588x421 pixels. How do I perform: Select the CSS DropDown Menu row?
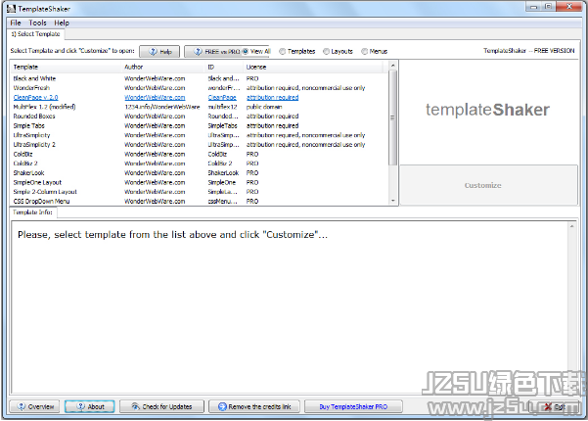[200, 201]
